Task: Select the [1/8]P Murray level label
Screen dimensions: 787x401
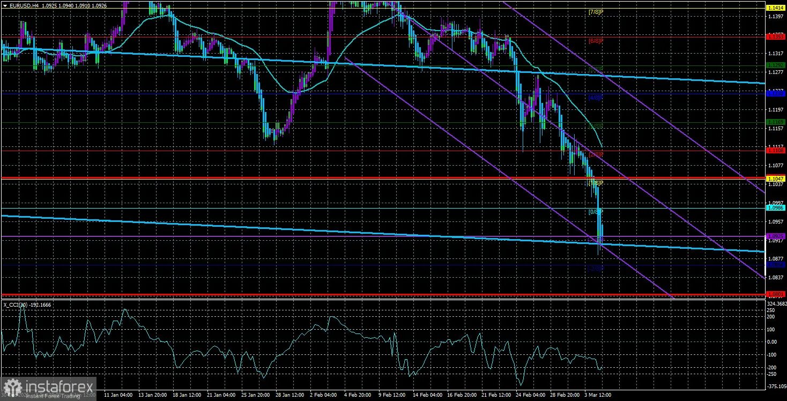Action: click(x=596, y=183)
